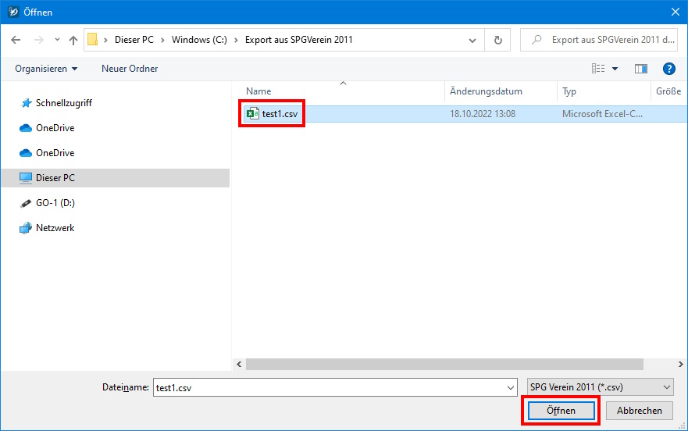Select Dieser PC in the sidebar
The width and height of the screenshot is (688, 431).
click(x=55, y=178)
